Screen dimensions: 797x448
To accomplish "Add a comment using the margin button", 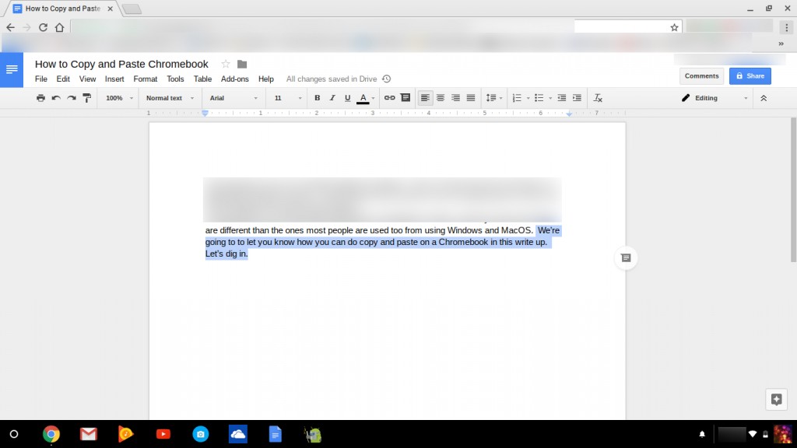I will click(626, 258).
